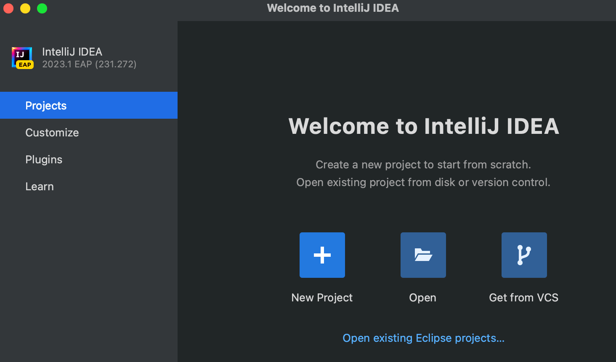
Task: Click the blue plus New Project icon
Action: 322,255
